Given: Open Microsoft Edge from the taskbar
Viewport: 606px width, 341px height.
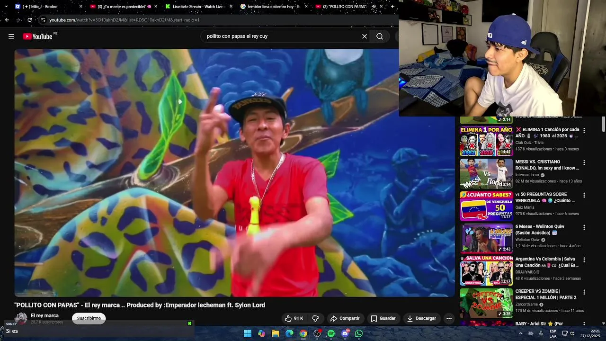Looking at the screenshot, I should pyautogui.click(x=289, y=333).
